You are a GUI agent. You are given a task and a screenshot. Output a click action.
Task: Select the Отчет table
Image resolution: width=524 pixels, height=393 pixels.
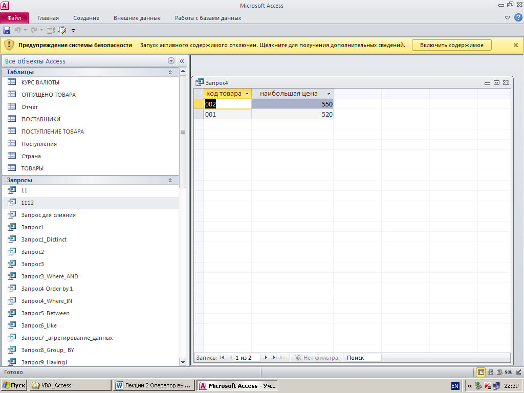[30, 107]
